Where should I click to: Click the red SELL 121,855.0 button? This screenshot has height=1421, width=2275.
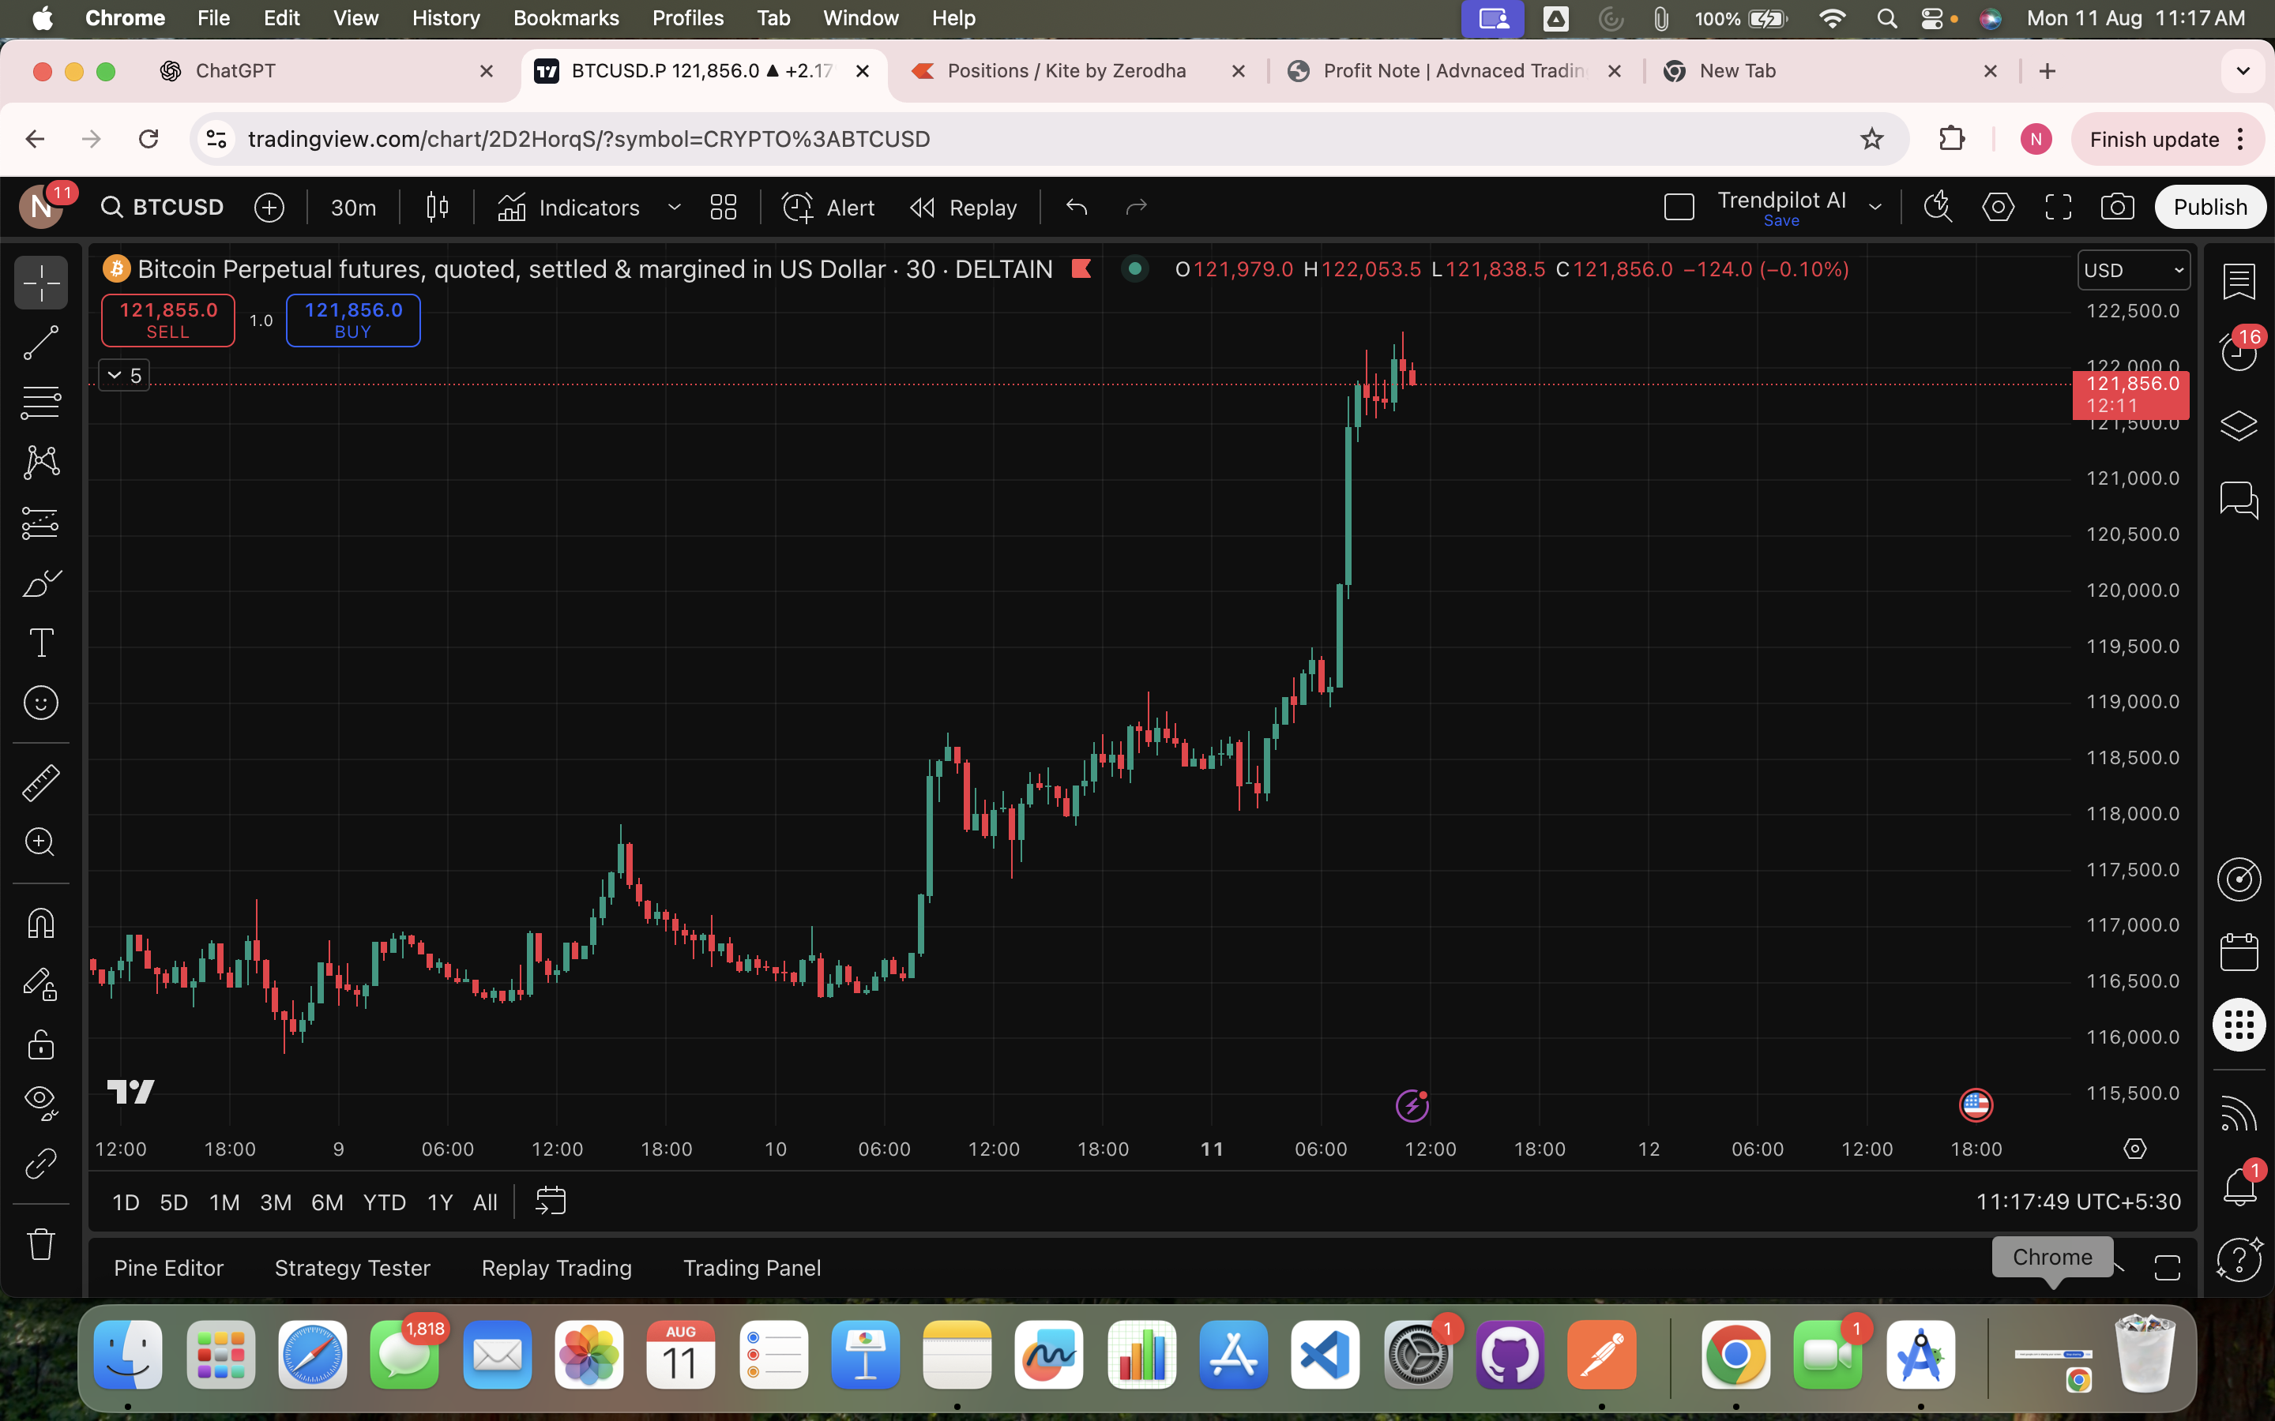pyautogui.click(x=168, y=321)
